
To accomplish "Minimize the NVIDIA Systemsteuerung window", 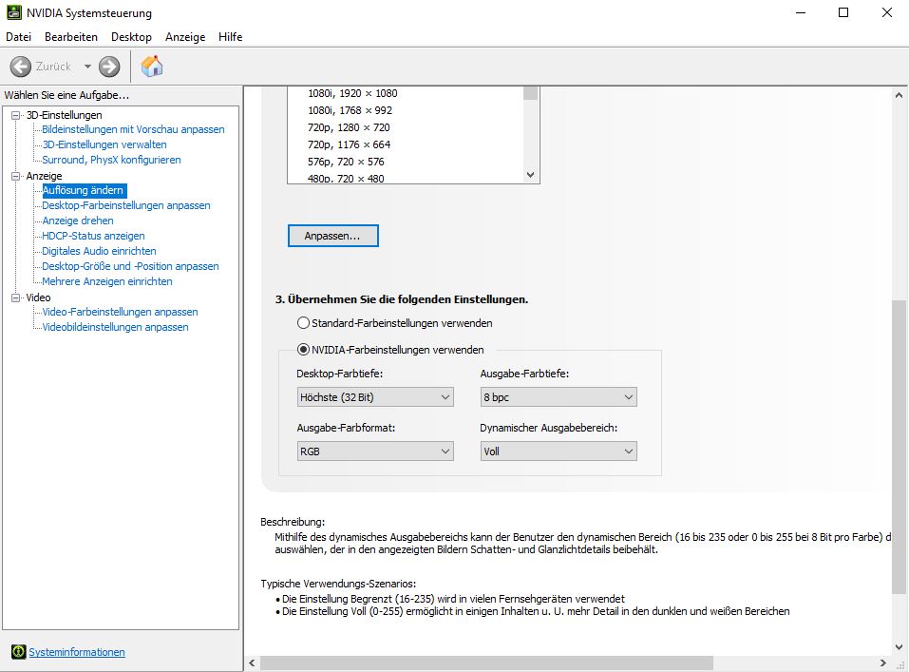I will point(801,12).
